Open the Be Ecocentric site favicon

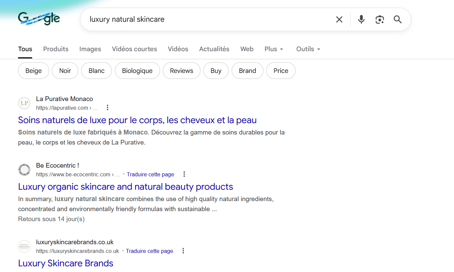point(24,170)
